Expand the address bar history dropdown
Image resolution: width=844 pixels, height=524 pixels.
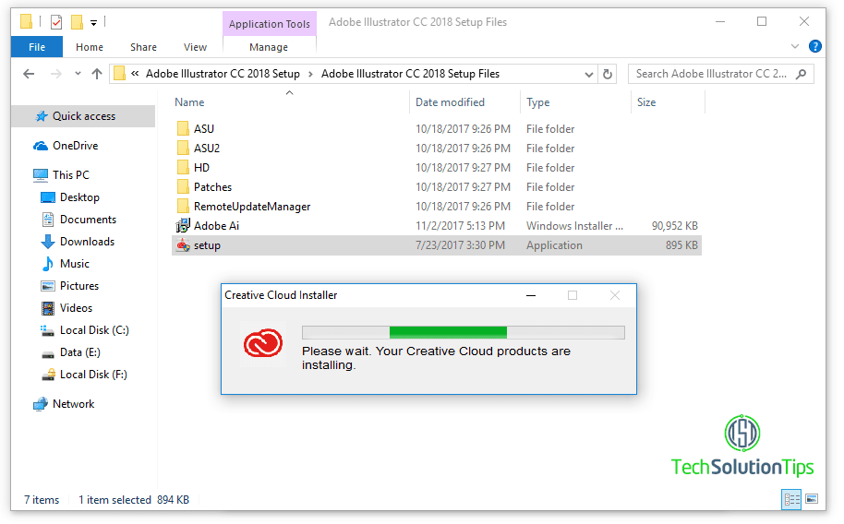(x=589, y=74)
